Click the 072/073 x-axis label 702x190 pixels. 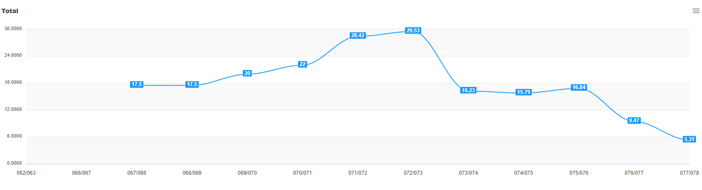pyautogui.click(x=413, y=173)
